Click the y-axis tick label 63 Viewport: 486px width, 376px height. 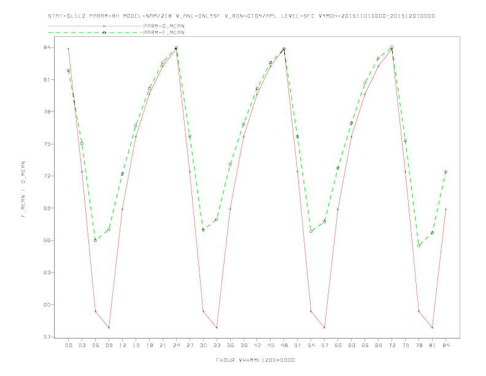click(x=47, y=272)
